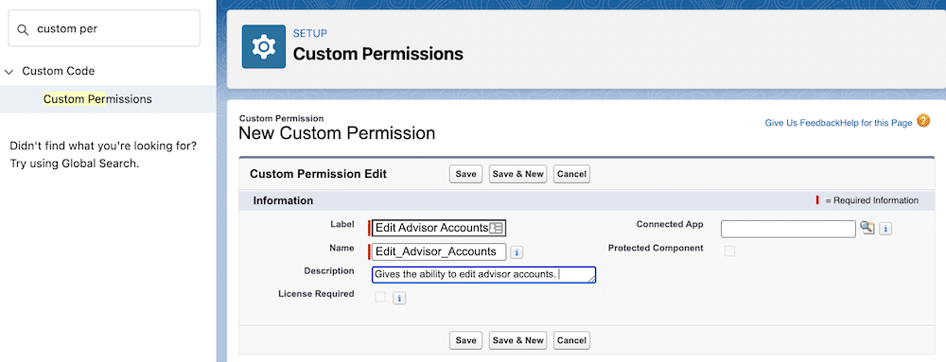The image size is (946, 362).
Task: Open the Help for this Page link
Action: [x=876, y=123]
